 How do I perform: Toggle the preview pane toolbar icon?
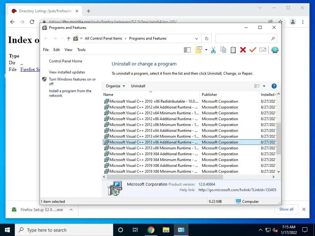tap(187, 50)
